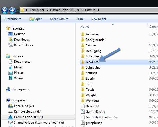Click the Homegroup globe icon
Screen dimensions: 158x127
[8, 89]
